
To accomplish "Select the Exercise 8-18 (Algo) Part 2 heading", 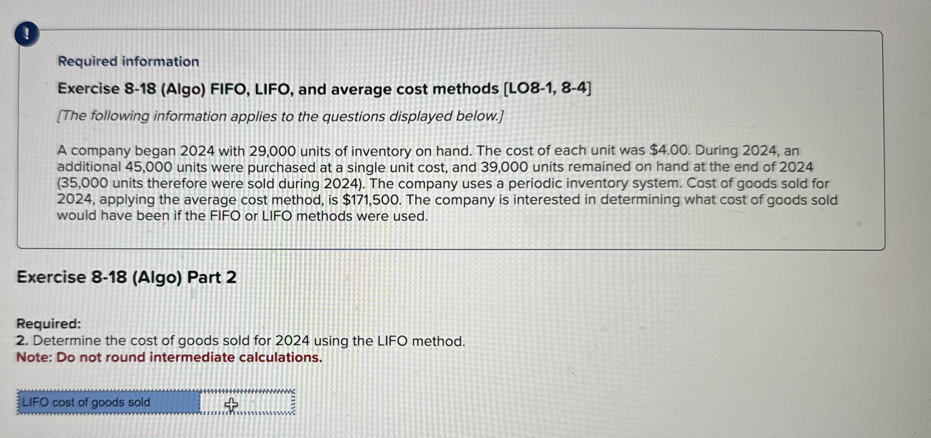I will point(127,276).
